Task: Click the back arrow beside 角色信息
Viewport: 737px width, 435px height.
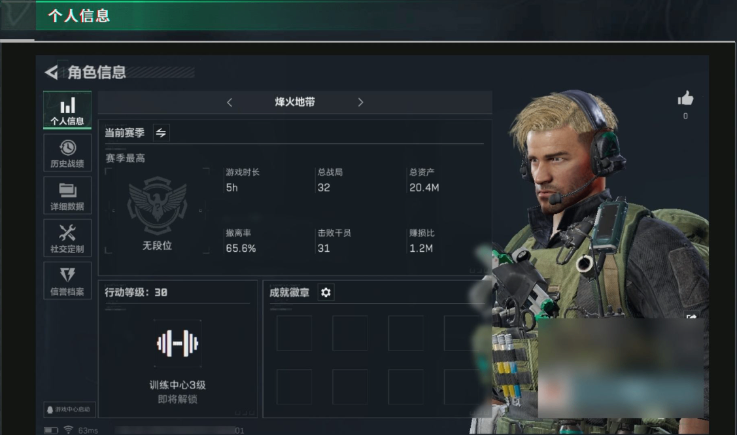Action: (x=51, y=73)
